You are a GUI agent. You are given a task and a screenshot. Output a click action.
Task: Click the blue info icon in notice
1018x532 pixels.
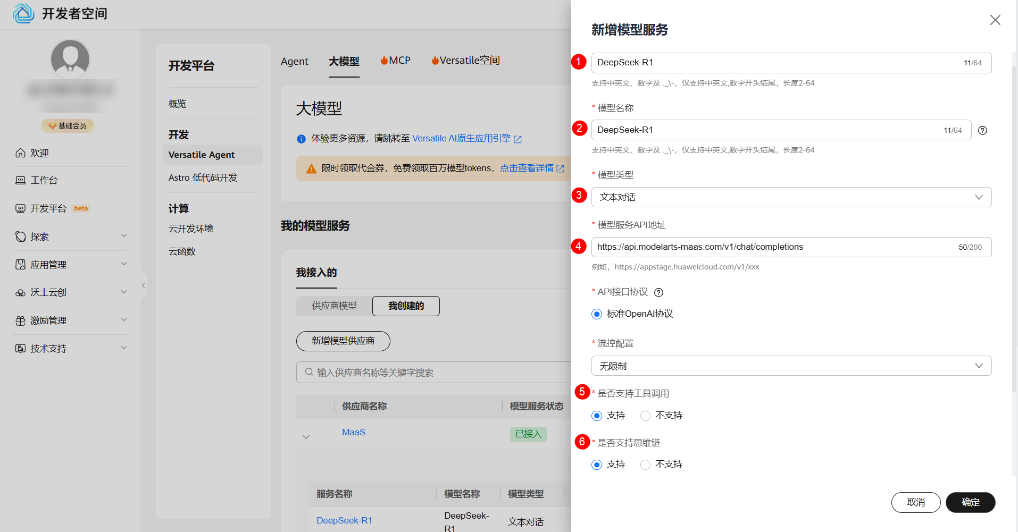301,139
